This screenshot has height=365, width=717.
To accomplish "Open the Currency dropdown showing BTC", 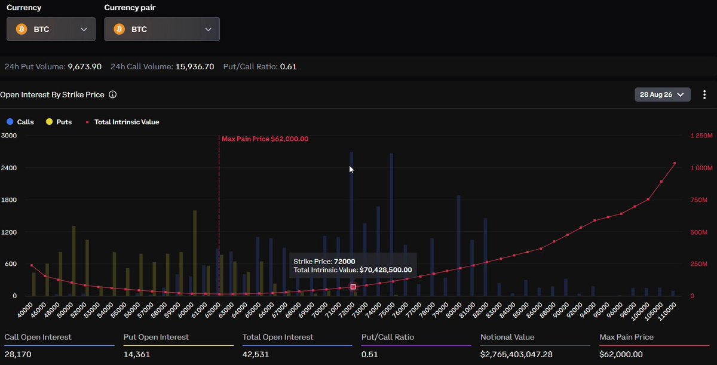I will coord(51,29).
